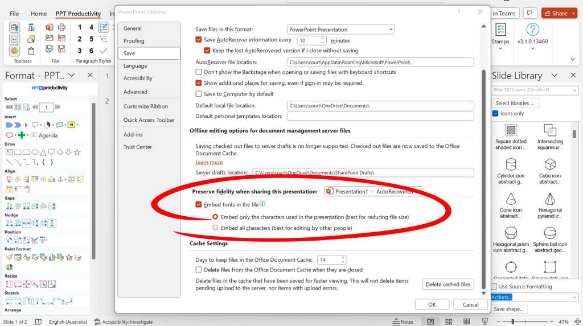This screenshot has height=326, width=583.
Task: Open the Slide Library filter box dropdown
Action: coord(574,90)
